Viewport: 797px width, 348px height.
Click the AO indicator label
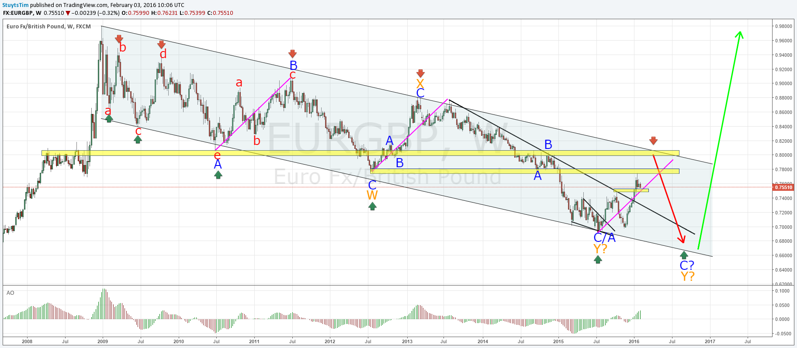point(10,293)
